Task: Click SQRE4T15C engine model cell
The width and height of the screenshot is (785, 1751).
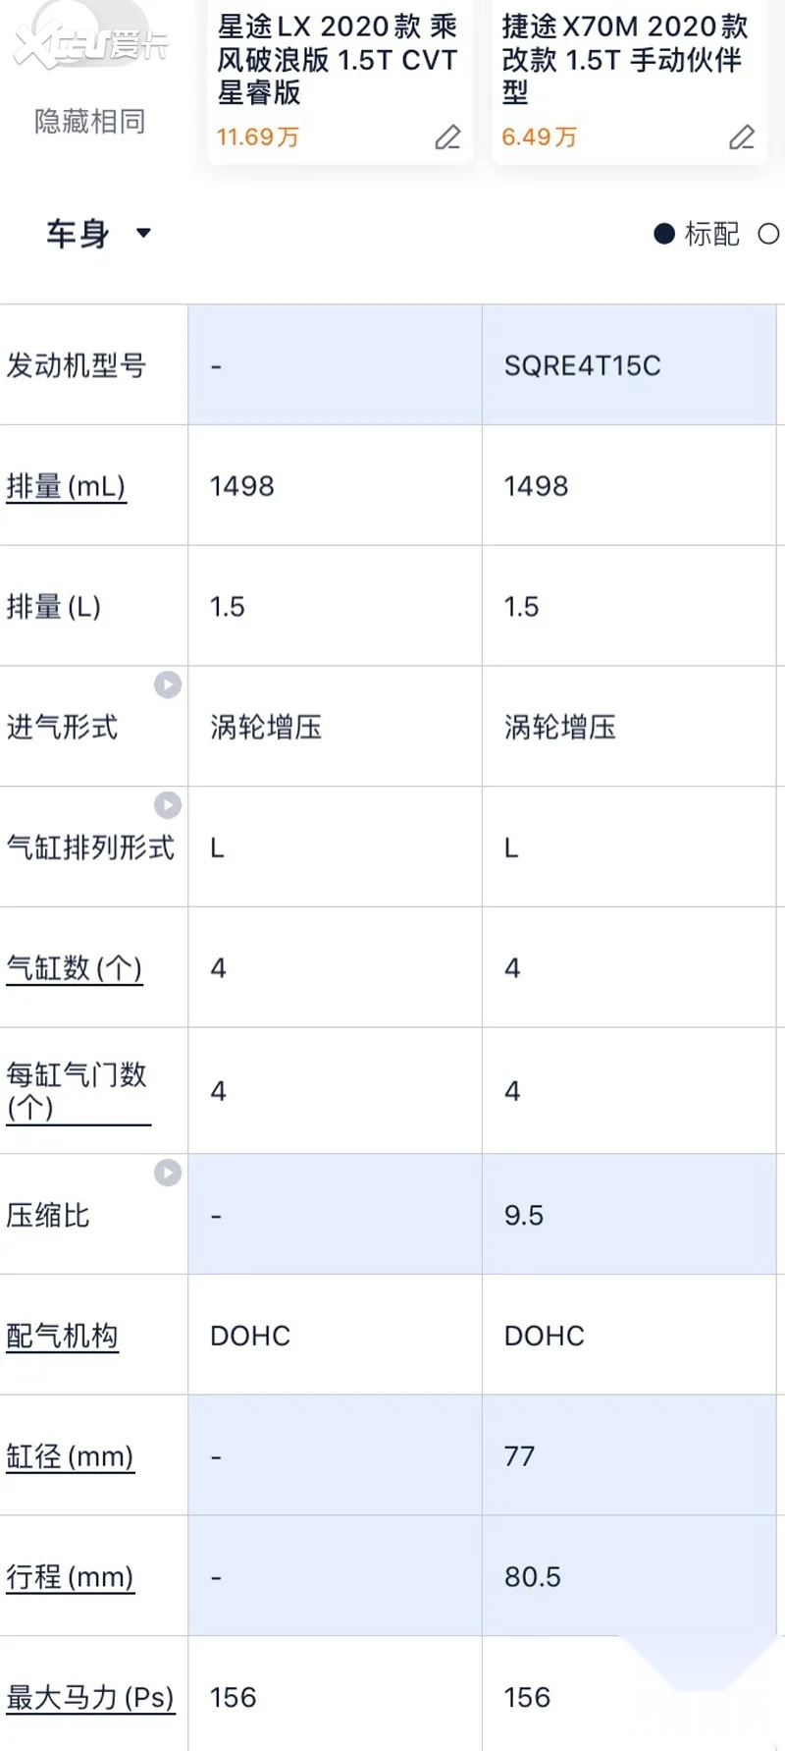Action: (582, 366)
